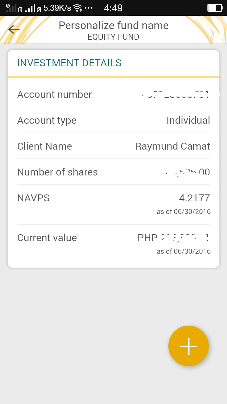Screen dimensions: 227x404
Task: Tap the three dots in status bar
Action: click(x=89, y=8)
